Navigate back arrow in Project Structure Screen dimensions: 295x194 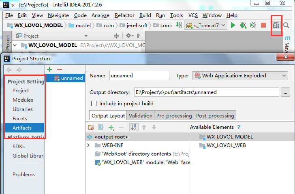point(9,70)
